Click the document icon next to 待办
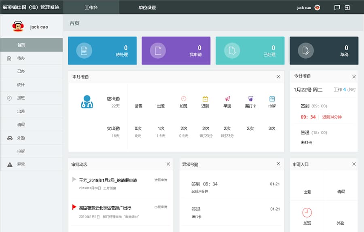Viewport: 364px width, 232px height. click(x=9, y=58)
